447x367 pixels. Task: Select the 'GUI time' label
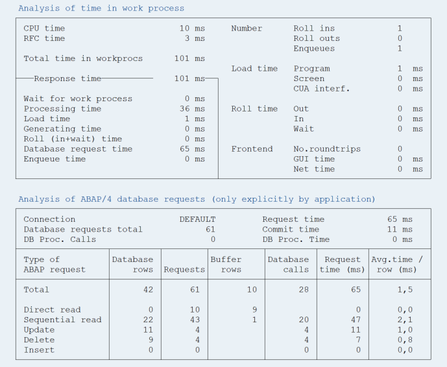pyautogui.click(x=314, y=159)
